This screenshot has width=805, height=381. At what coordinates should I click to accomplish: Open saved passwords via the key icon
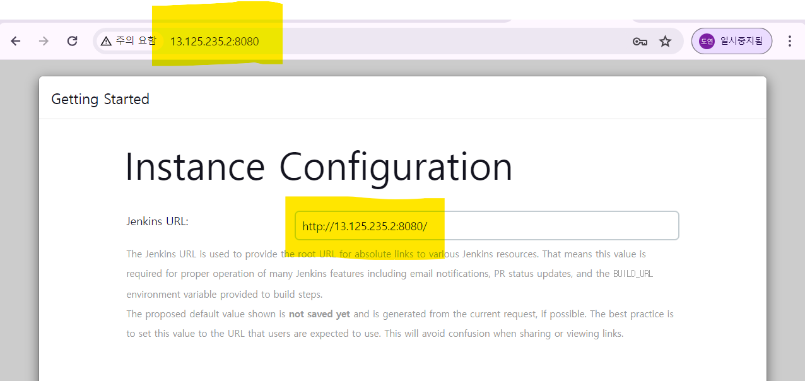click(x=640, y=42)
